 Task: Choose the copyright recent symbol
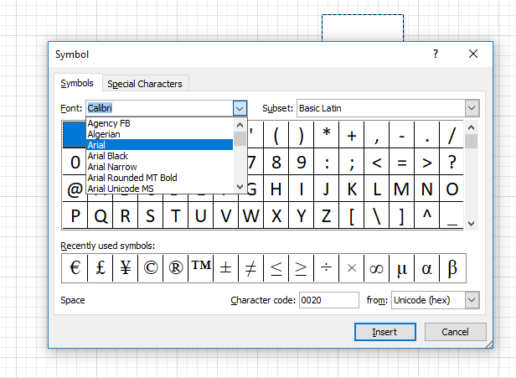point(151,268)
